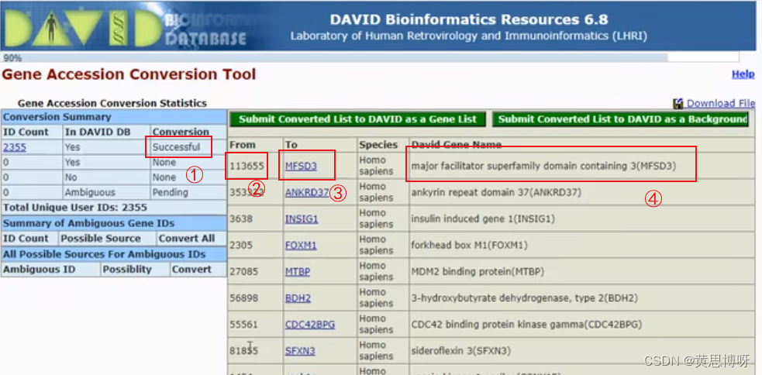The width and height of the screenshot is (762, 375).
Task: Open the MFSD3 gene link
Action: pyautogui.click(x=301, y=166)
